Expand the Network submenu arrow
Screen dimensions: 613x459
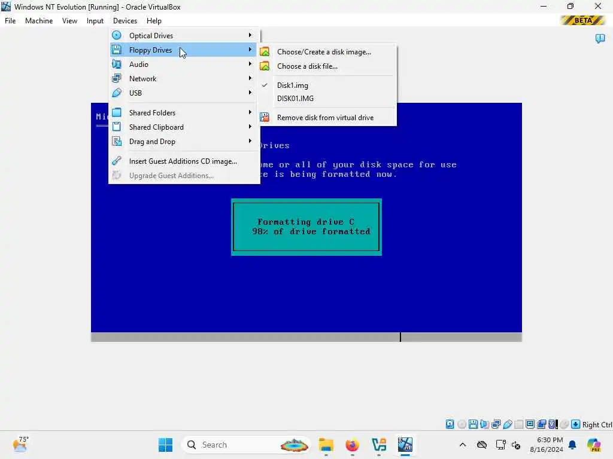pyautogui.click(x=250, y=78)
